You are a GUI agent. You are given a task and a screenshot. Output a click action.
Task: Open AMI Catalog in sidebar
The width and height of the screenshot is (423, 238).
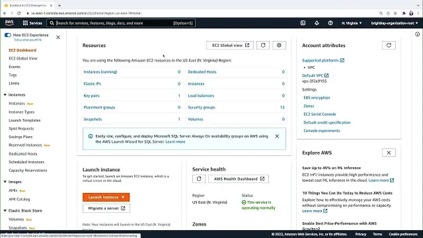pyautogui.click(x=19, y=199)
